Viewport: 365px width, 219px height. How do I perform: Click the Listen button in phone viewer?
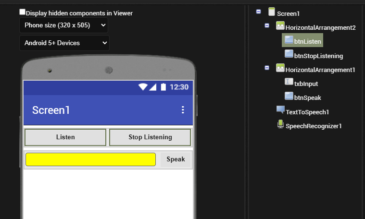click(65, 137)
